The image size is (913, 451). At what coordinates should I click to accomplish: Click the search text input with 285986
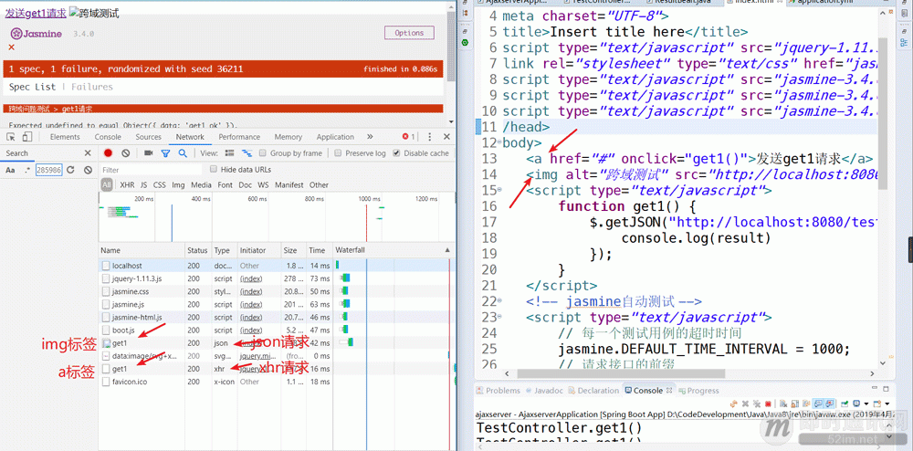click(49, 170)
